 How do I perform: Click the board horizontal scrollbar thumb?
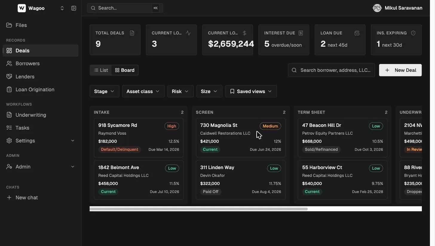pos(199,209)
